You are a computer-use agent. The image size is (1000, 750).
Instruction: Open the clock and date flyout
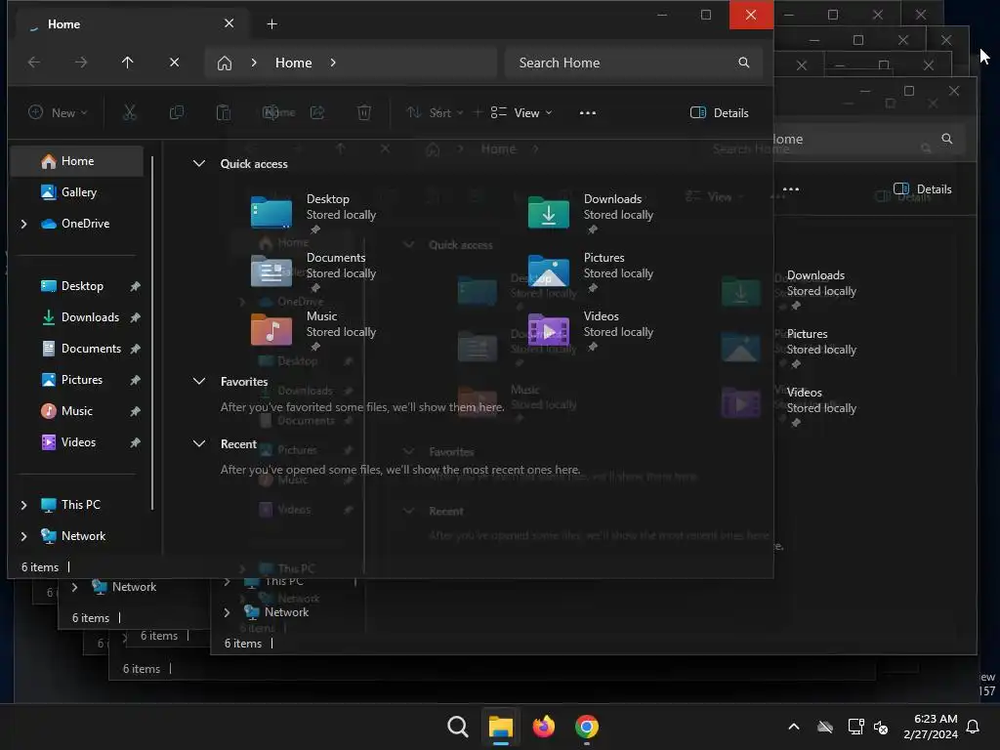930,727
